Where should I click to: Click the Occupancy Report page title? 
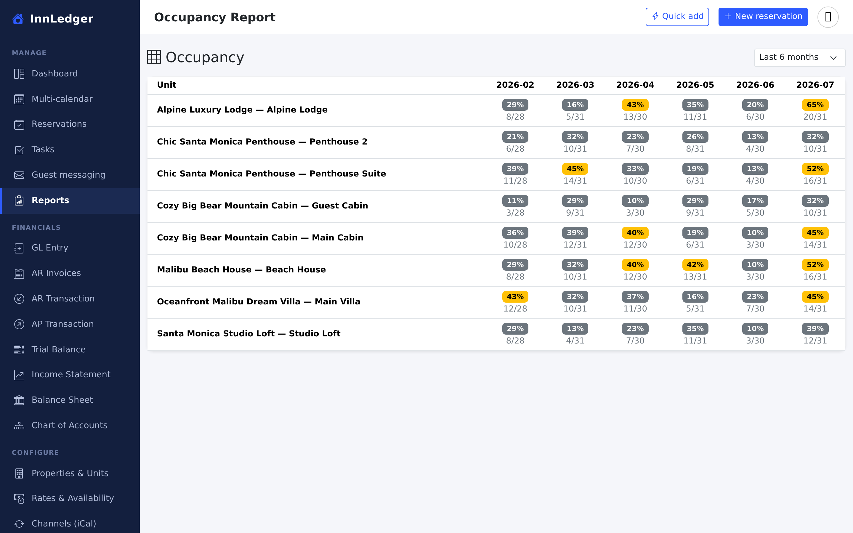[215, 17]
